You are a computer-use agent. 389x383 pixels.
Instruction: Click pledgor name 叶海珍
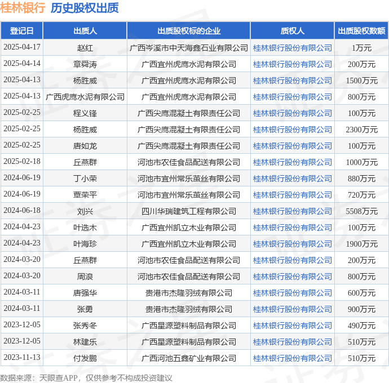(85, 244)
